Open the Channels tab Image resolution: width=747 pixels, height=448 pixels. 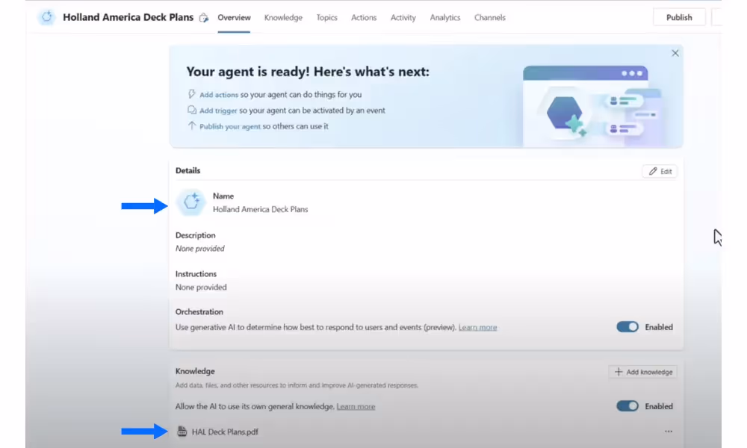[x=490, y=18]
